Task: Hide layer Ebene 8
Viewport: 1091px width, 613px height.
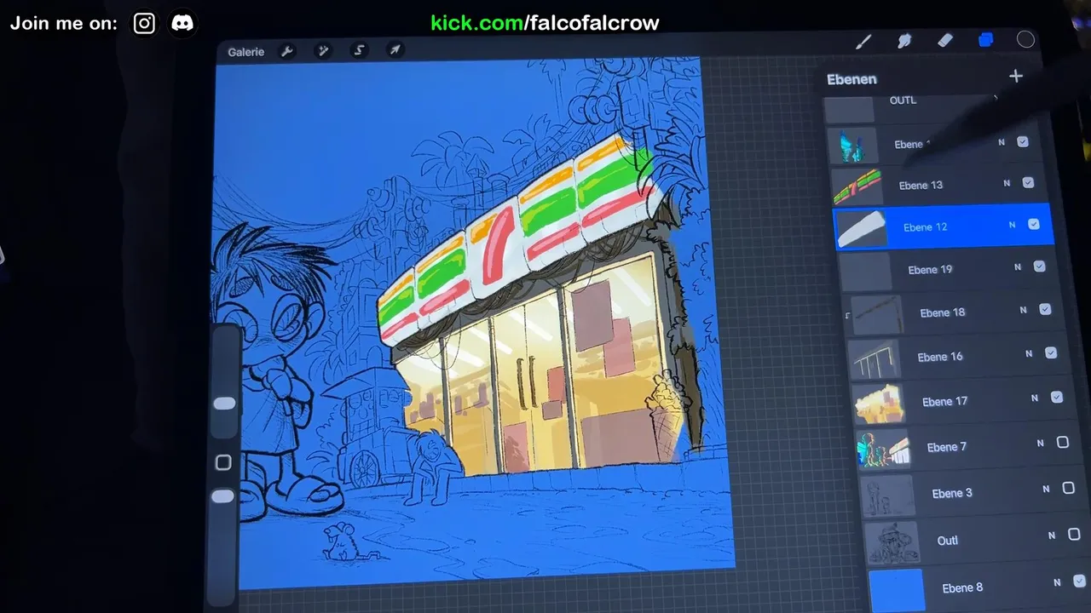Action: pyautogui.click(x=1080, y=581)
